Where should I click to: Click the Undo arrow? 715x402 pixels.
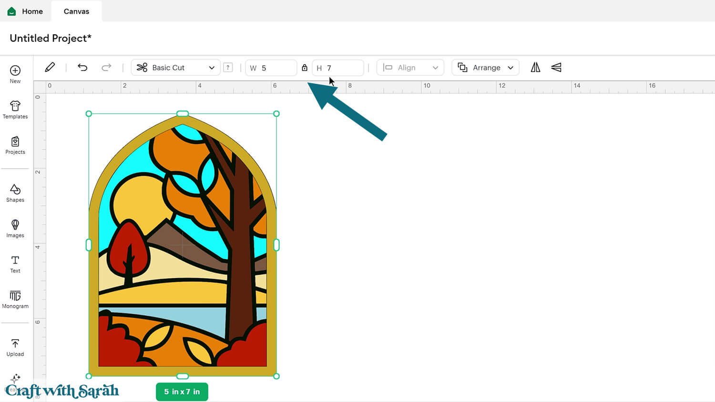82,67
